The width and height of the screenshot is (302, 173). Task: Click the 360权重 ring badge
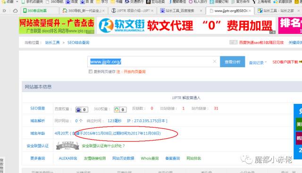(x=120, y=110)
